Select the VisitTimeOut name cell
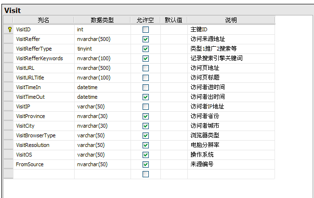The image size is (314, 198). pos(44,97)
